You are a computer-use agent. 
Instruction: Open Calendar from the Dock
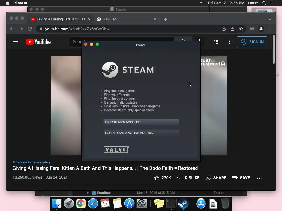pos(105,204)
